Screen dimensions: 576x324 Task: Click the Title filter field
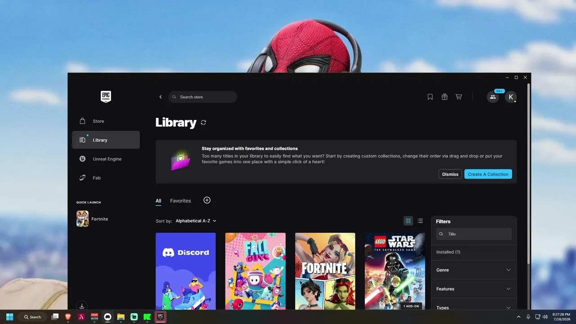coord(474,234)
